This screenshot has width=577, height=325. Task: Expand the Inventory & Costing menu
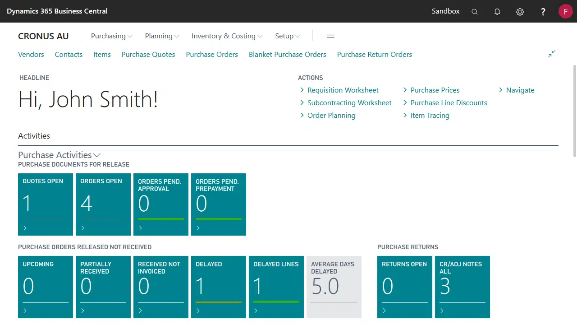pyautogui.click(x=227, y=36)
